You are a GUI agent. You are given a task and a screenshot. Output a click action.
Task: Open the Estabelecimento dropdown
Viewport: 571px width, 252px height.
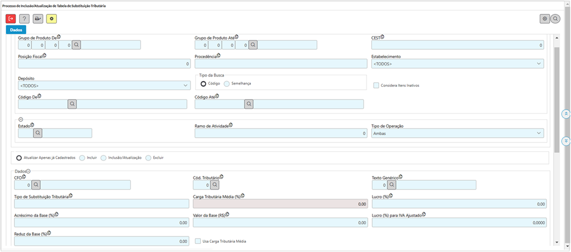(457, 64)
